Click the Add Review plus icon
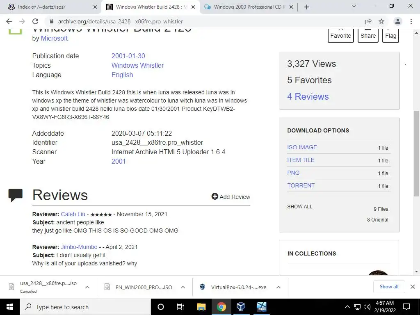The height and width of the screenshot is (315, 420). (x=215, y=196)
